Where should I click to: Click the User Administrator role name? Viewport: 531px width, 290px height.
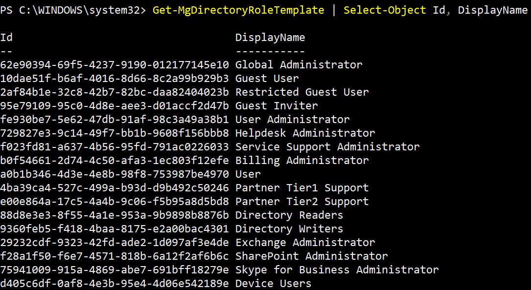click(293, 119)
